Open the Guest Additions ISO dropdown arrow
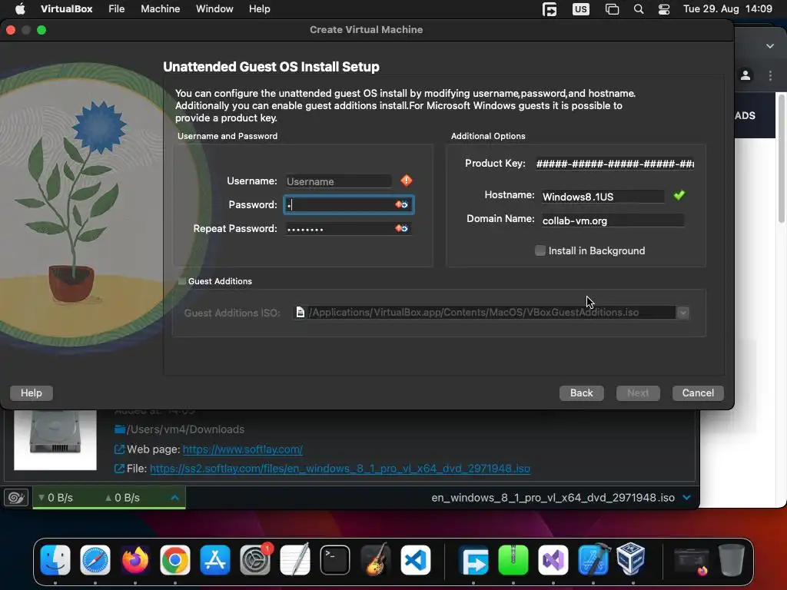The image size is (787, 590). [x=682, y=313]
